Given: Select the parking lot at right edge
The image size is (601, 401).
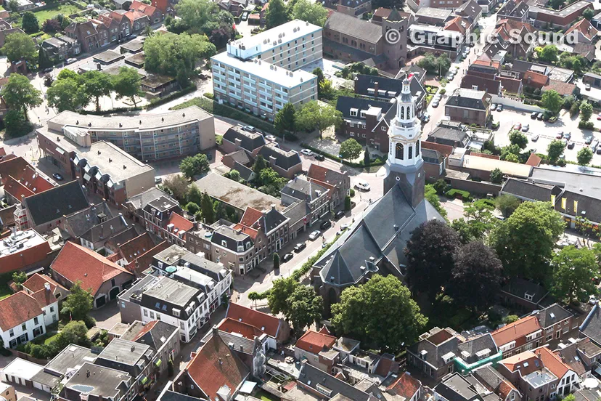Looking at the screenshot, I should click(544, 131).
